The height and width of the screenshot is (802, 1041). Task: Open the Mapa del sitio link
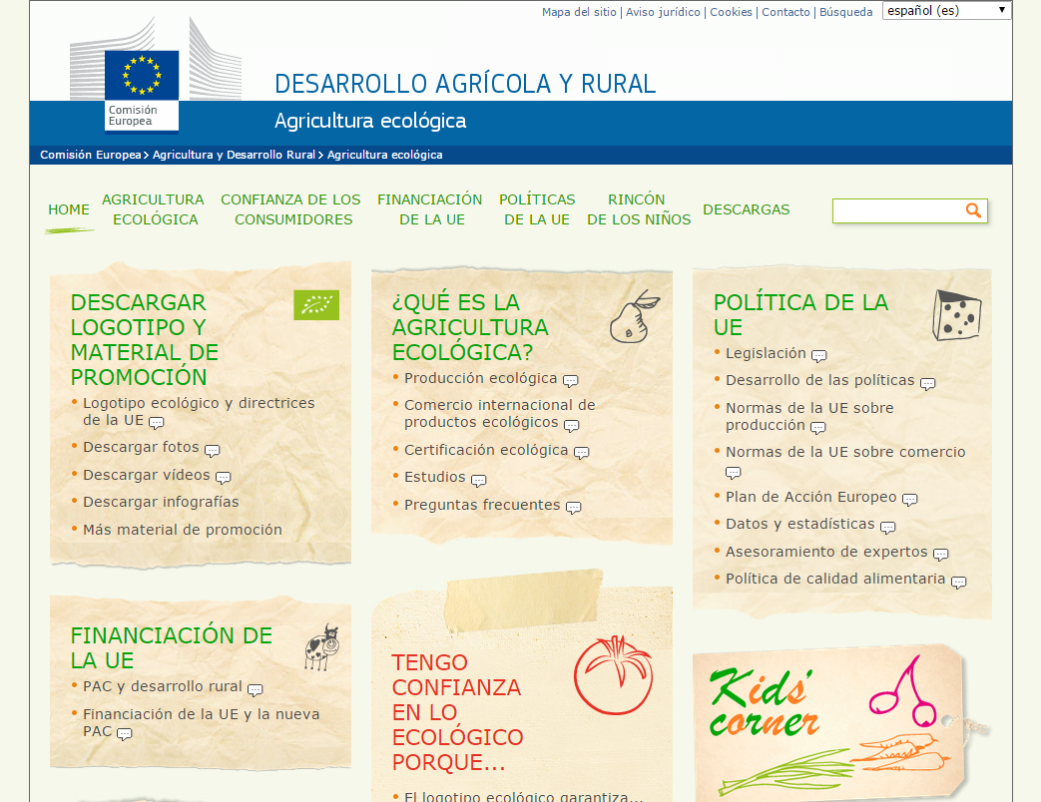579,12
